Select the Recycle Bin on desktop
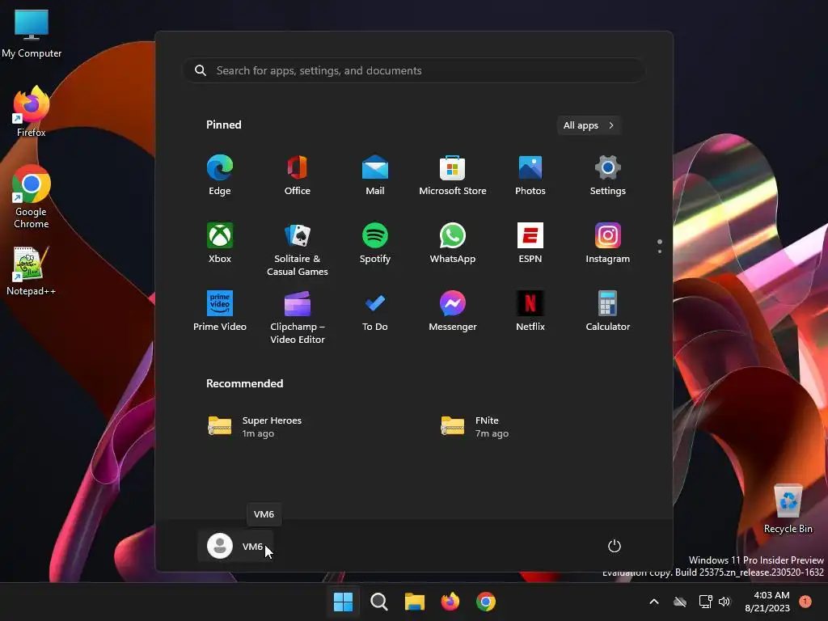828x621 pixels. [788, 509]
